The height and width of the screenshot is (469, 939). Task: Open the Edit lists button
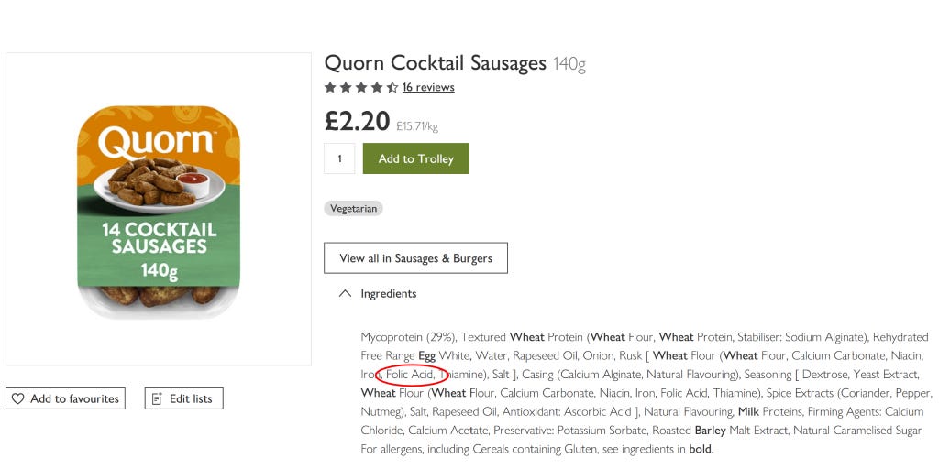point(183,398)
